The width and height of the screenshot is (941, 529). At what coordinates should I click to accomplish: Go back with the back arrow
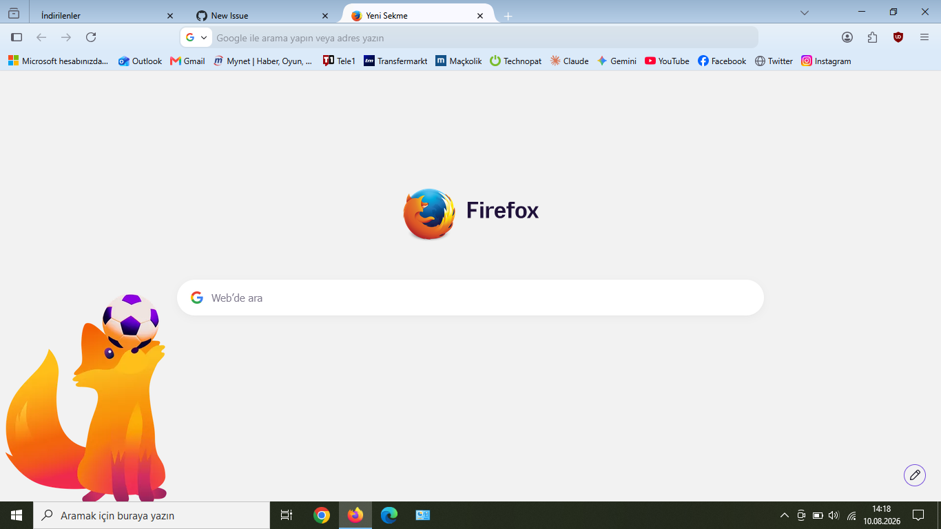(41, 37)
